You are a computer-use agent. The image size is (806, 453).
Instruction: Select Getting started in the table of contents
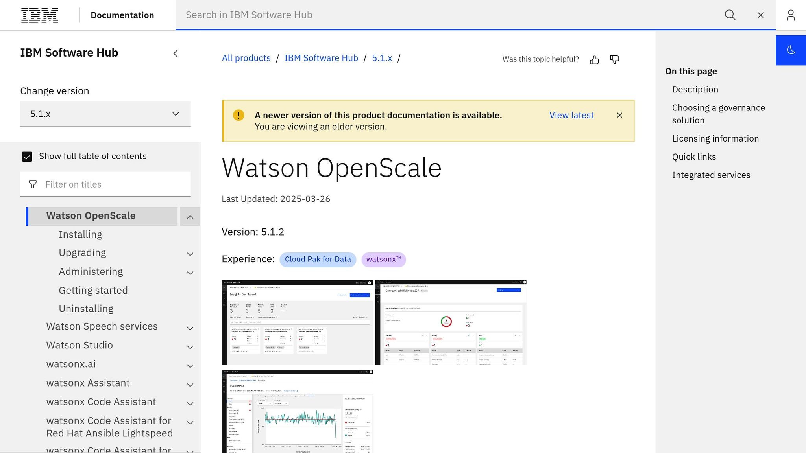tap(93, 290)
